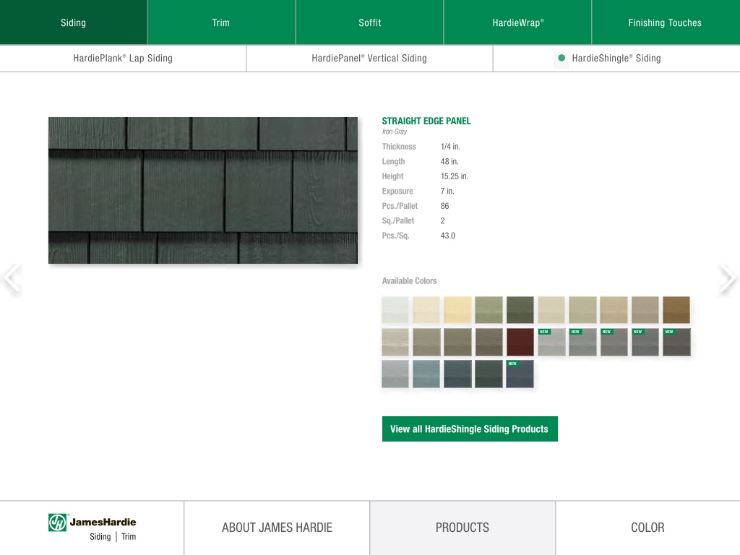Click the Straight Edge Panel product image

tap(203, 190)
